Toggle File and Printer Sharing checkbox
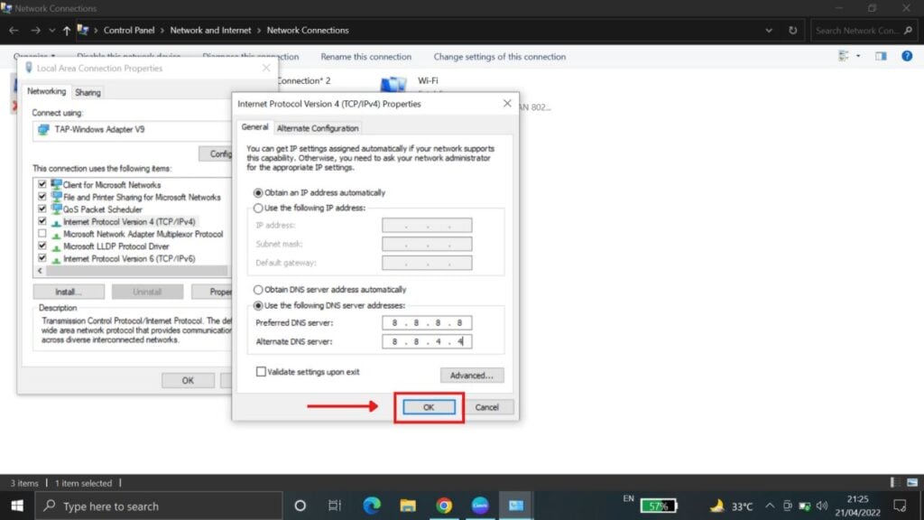The width and height of the screenshot is (924, 520). 42,196
